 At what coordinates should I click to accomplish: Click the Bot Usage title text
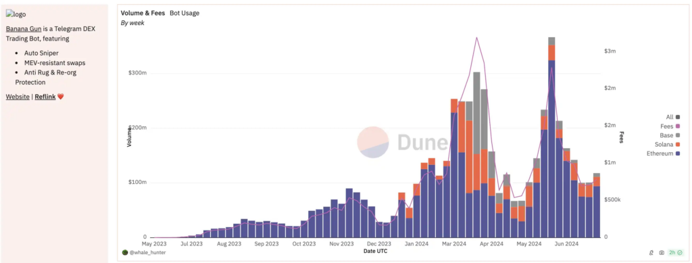pos(184,14)
